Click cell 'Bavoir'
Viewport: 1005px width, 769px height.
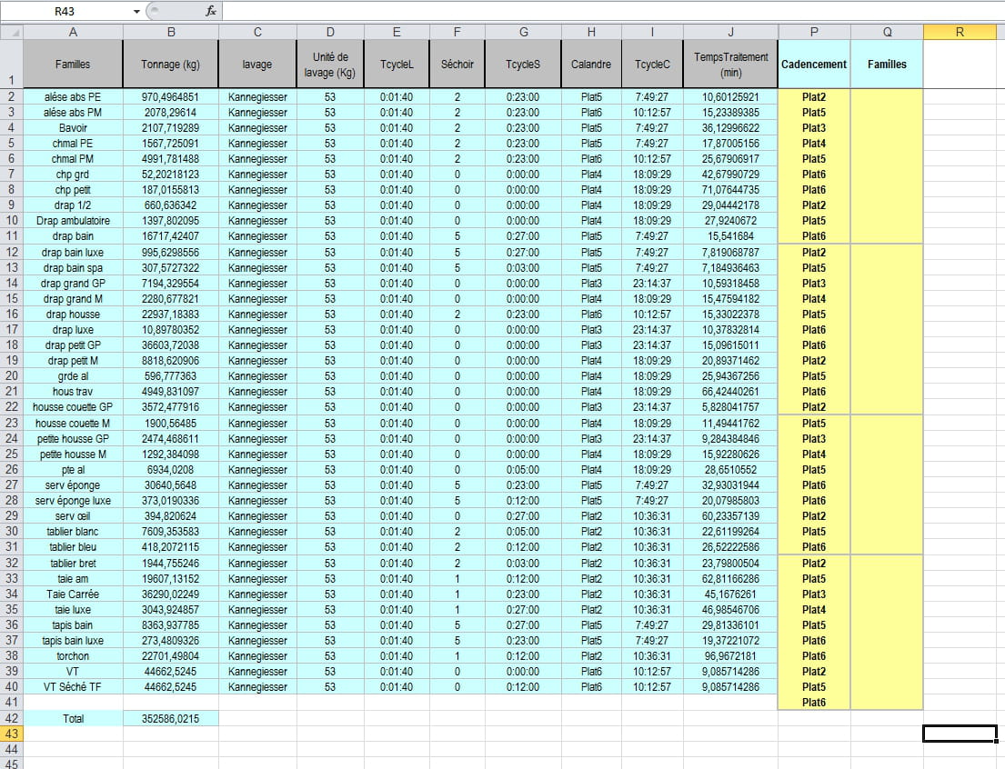[73, 127]
